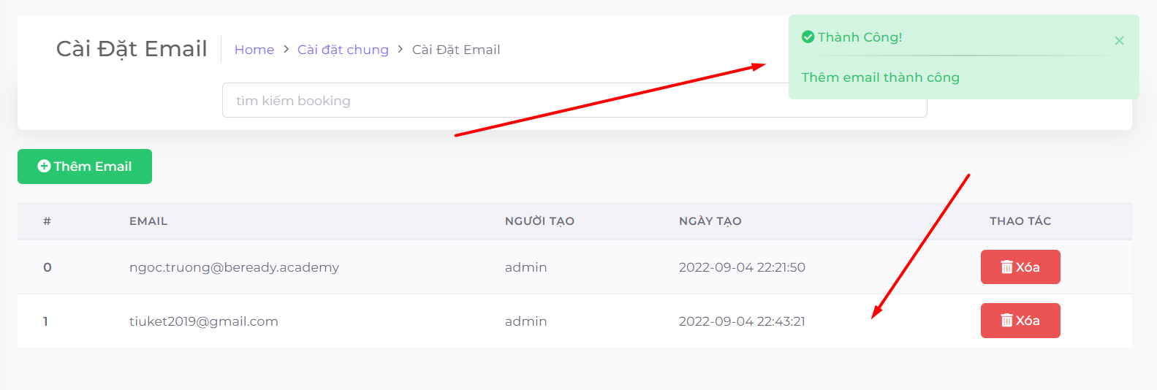Screen dimensions: 1157x390
Task: Select the tiuket2019@gmail.com email cell
Action: click(x=204, y=321)
